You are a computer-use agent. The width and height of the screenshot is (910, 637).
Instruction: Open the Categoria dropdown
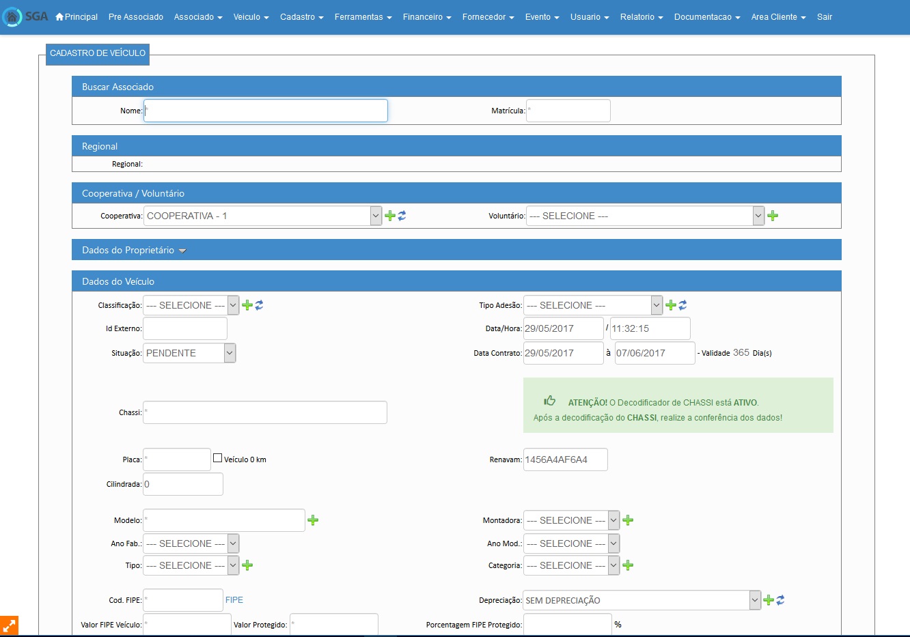click(571, 565)
